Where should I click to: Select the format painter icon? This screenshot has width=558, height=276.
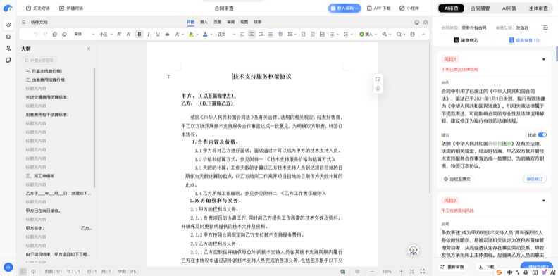[54, 34]
